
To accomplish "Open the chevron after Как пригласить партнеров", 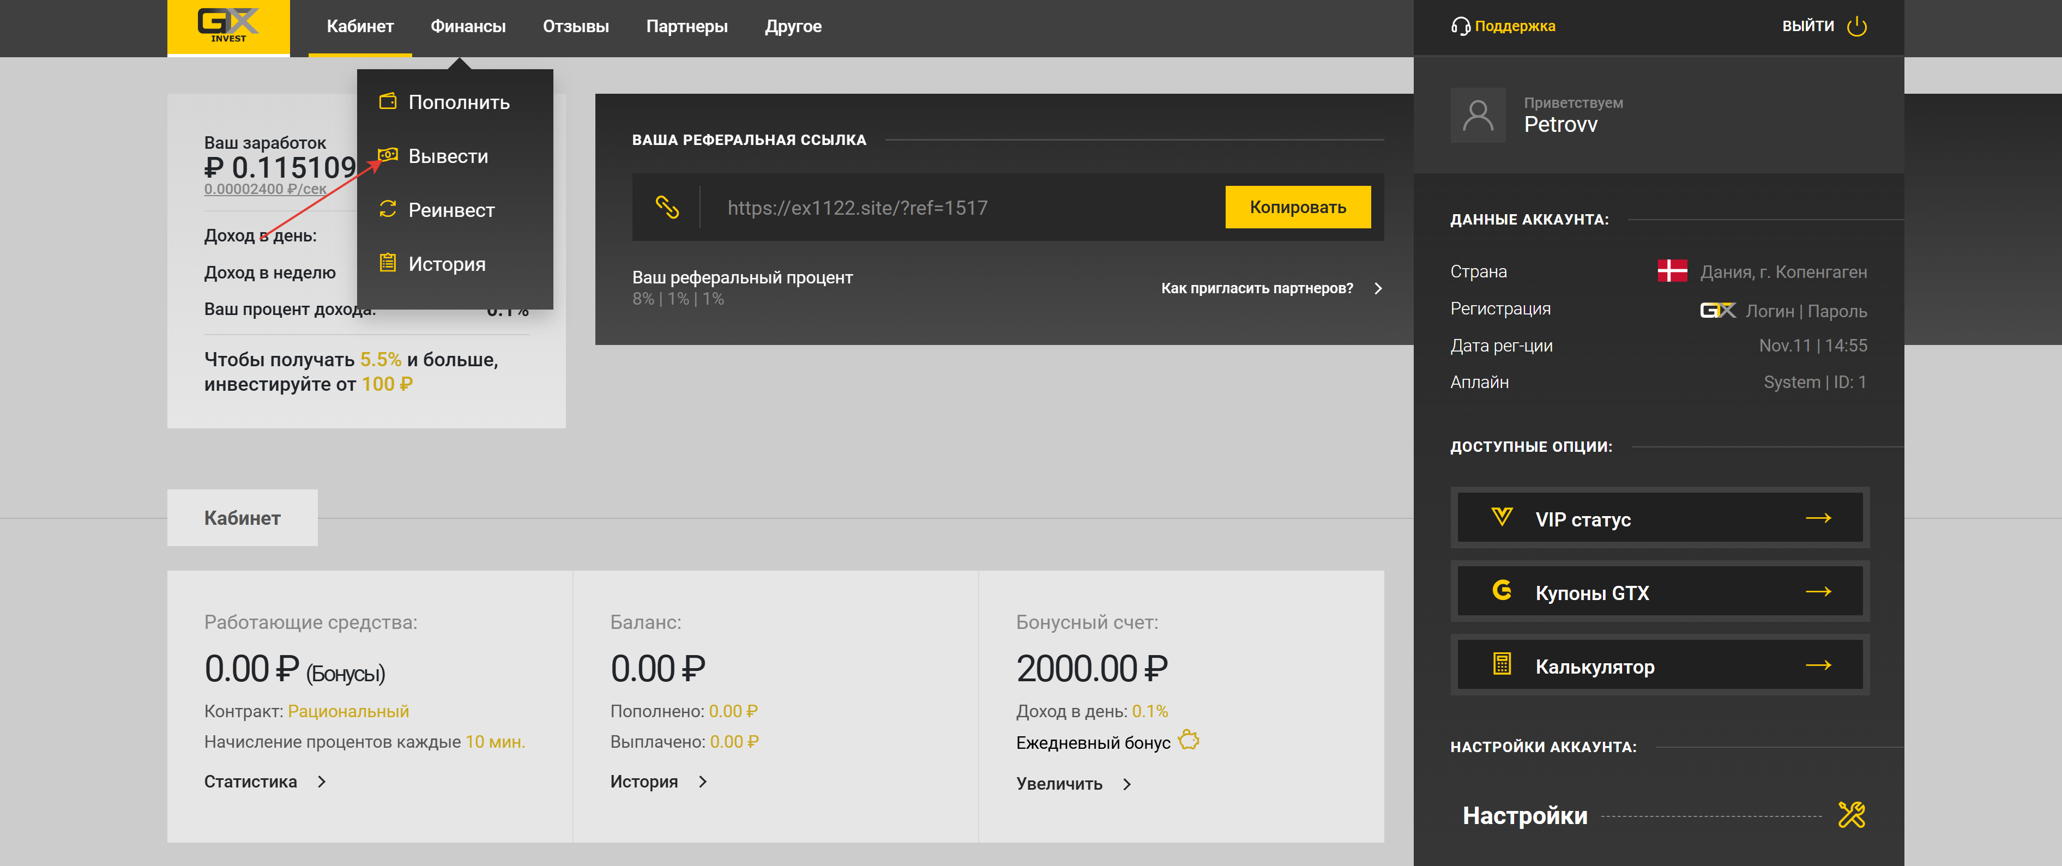I will (x=1378, y=288).
